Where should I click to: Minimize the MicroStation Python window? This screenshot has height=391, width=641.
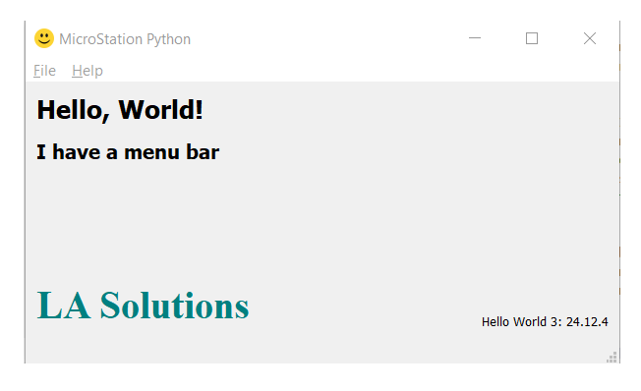point(475,38)
